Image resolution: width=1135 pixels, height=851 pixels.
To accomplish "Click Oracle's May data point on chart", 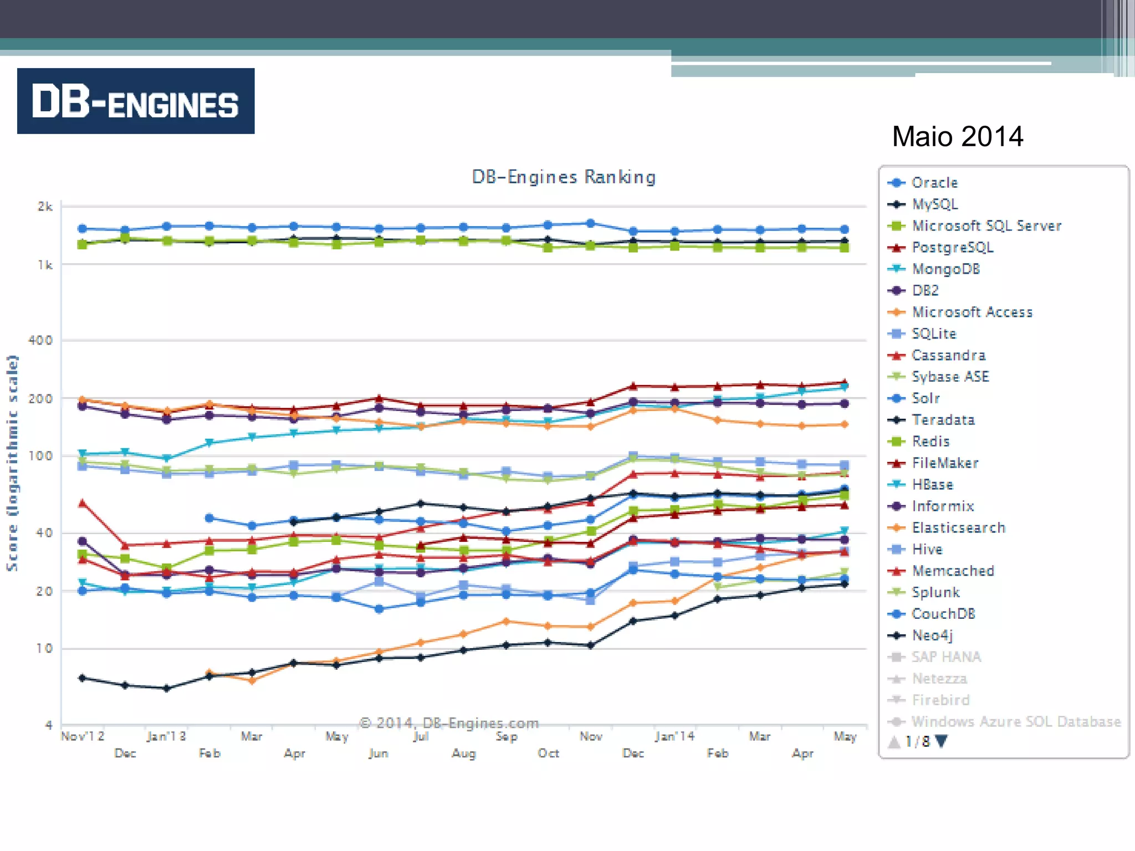I will (x=844, y=229).
